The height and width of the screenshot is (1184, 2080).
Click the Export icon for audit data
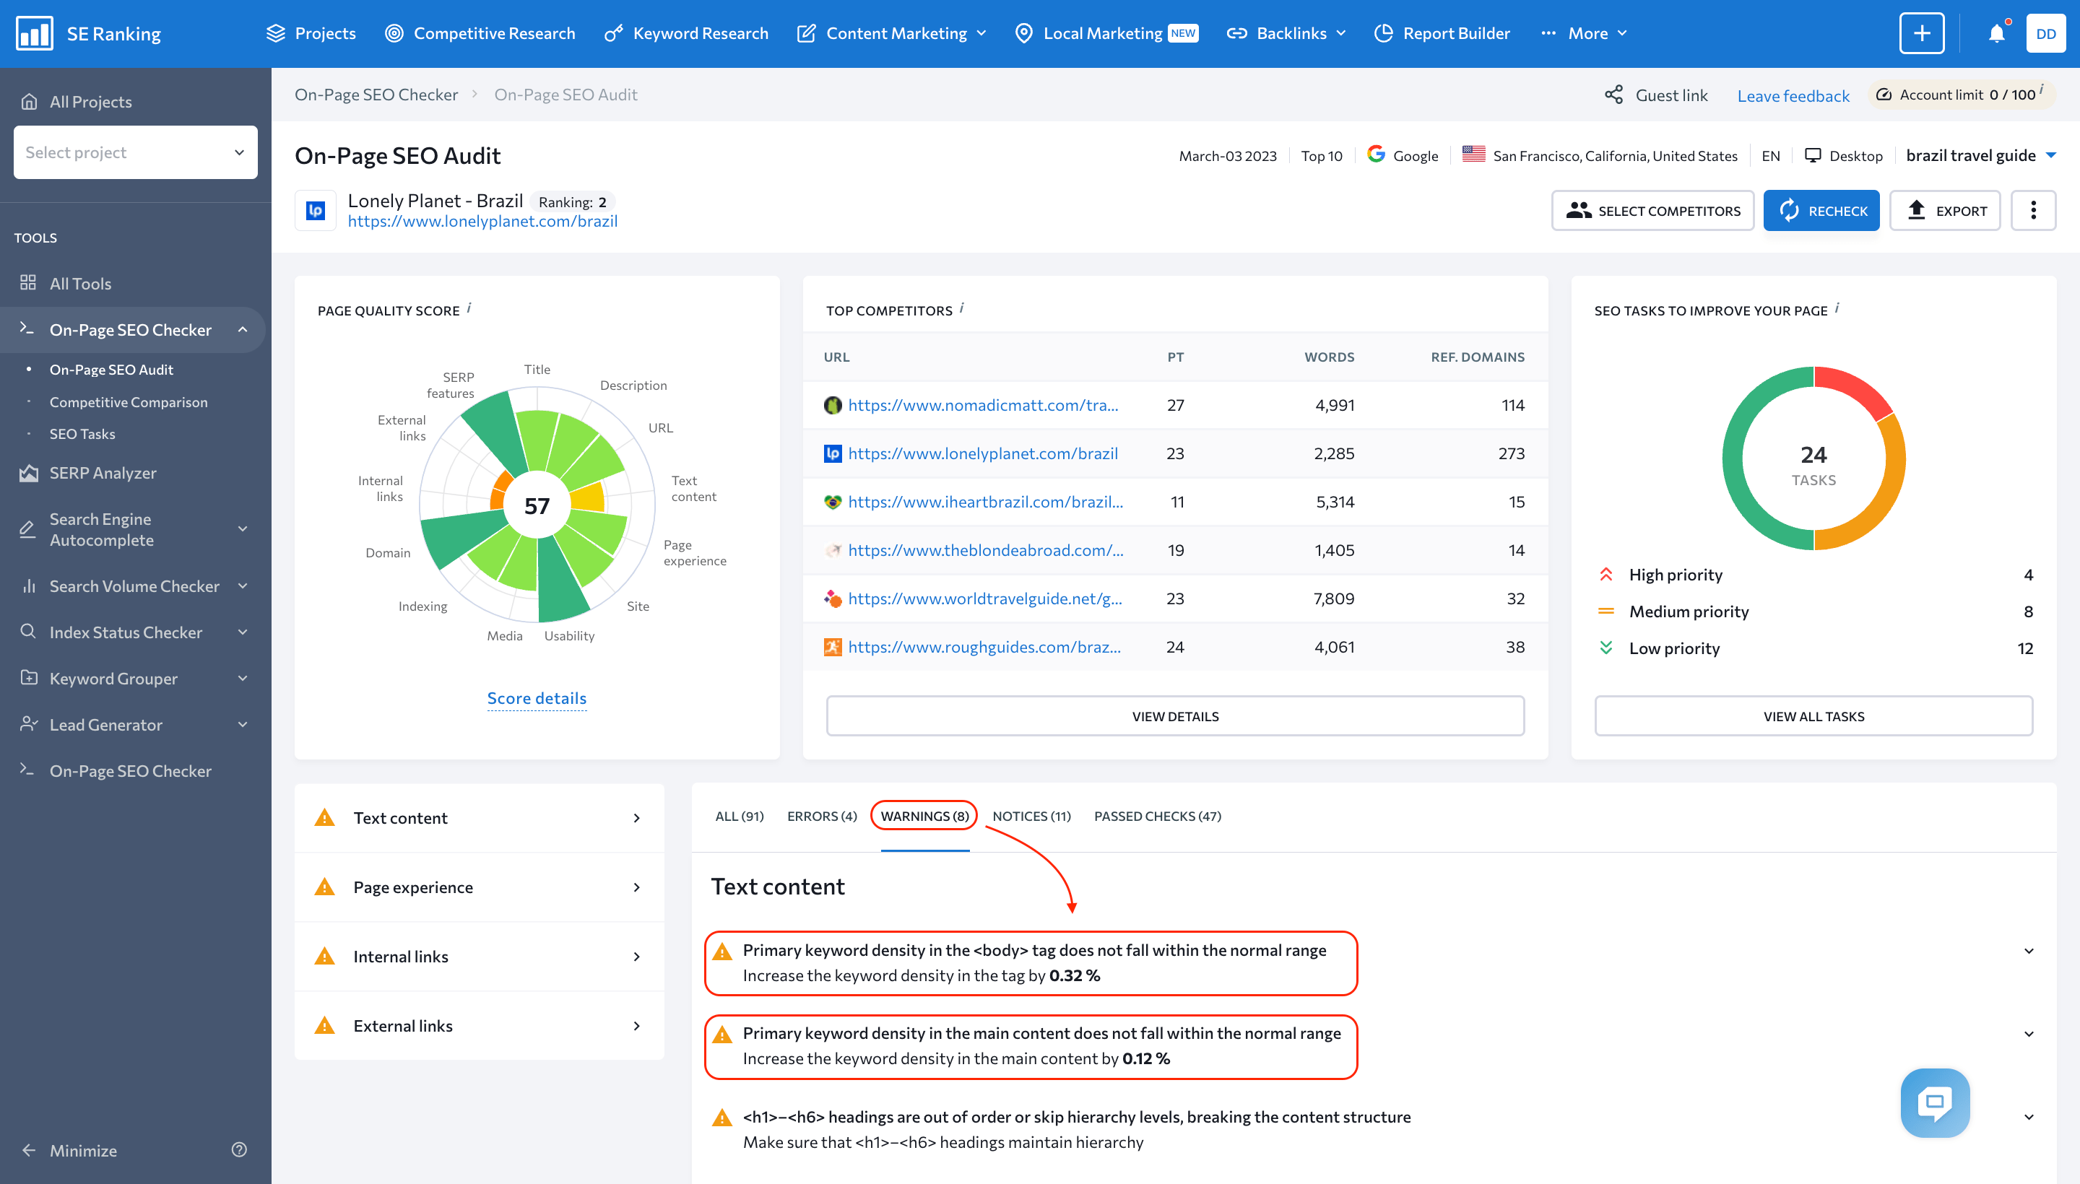tap(1947, 210)
